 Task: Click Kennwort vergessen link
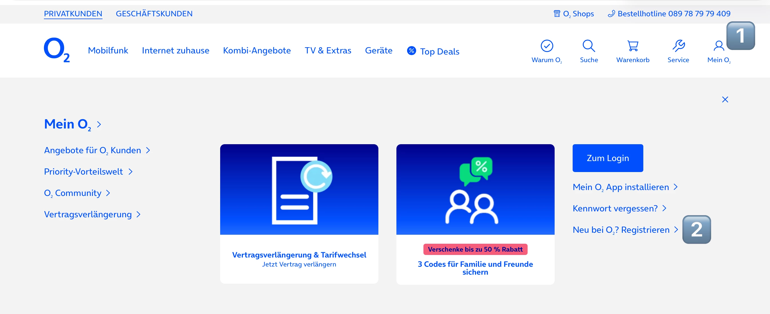click(x=615, y=208)
